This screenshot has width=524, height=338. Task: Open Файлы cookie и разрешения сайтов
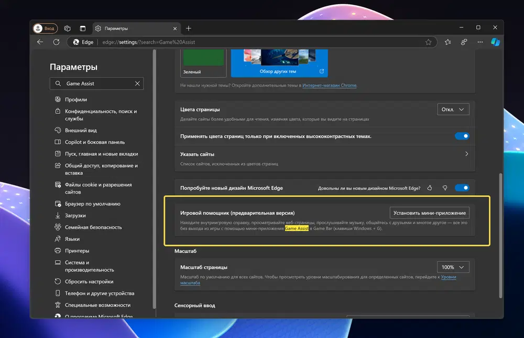(97, 188)
